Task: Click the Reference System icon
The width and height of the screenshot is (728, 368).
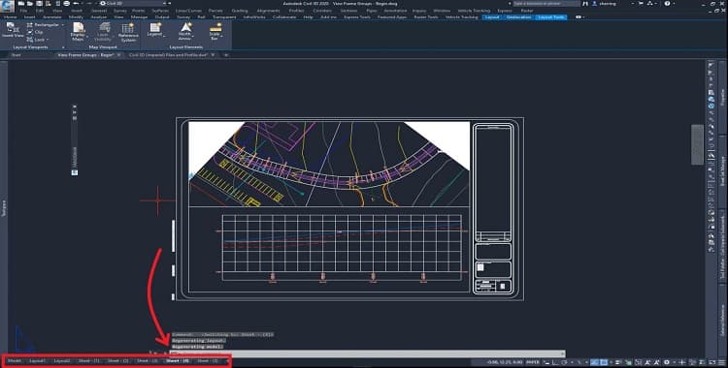Action: tap(128, 32)
